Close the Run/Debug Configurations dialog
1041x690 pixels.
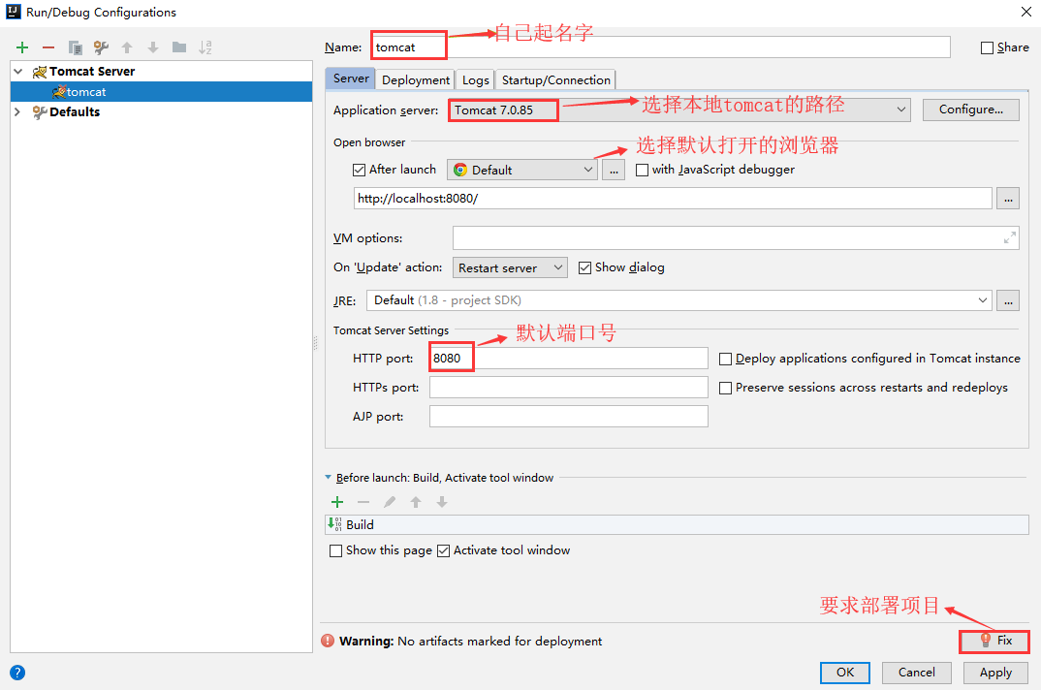(1025, 12)
